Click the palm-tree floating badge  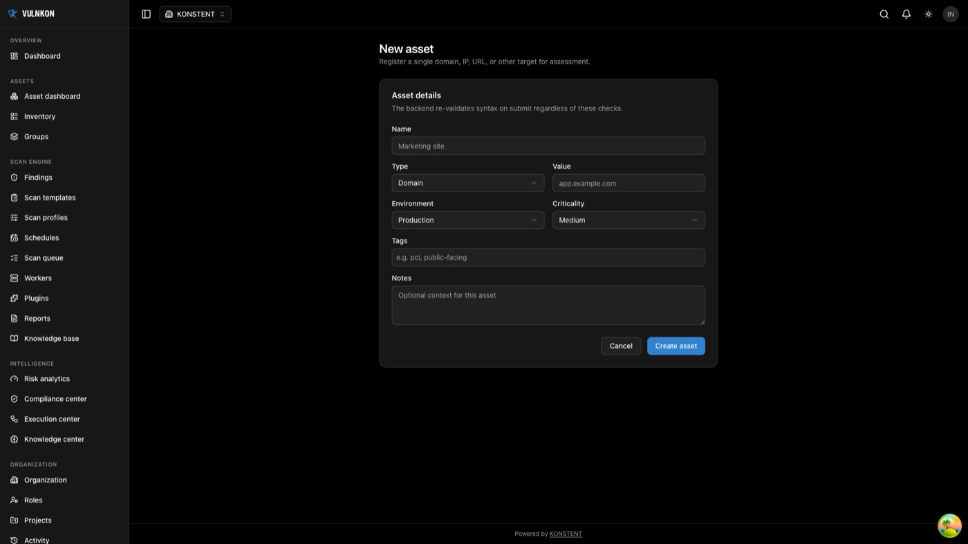pos(949,526)
